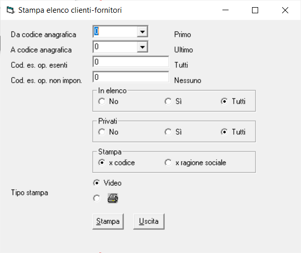Click the printer icon for print output

click(x=113, y=198)
